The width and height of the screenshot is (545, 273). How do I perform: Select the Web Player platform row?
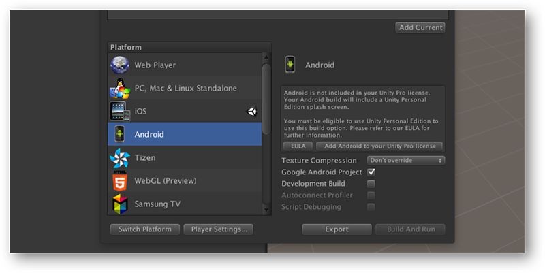(185, 65)
